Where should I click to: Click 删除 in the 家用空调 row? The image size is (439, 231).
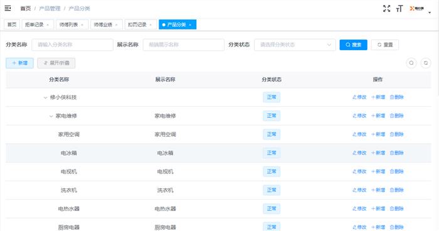click(x=397, y=134)
